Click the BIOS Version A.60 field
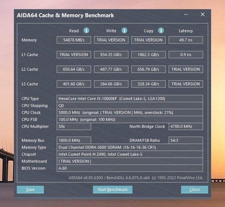 point(130,168)
